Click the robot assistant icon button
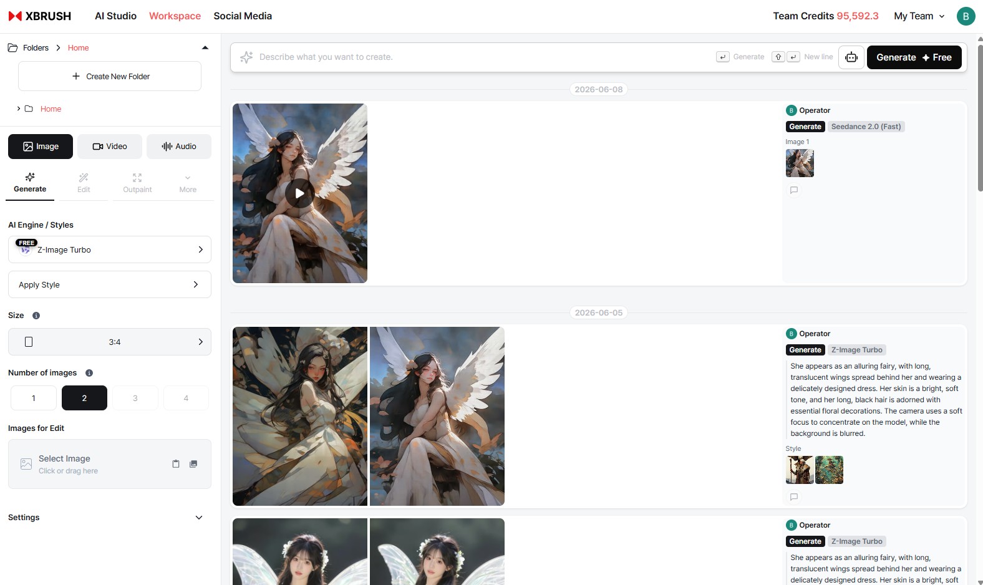Screen dimensions: 983x585 coord(851,57)
